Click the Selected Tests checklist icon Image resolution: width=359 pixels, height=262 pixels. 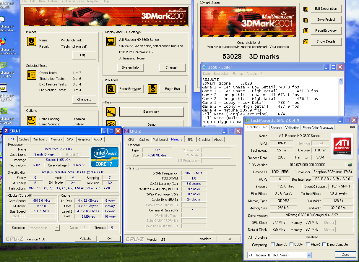pyautogui.click(x=32, y=75)
